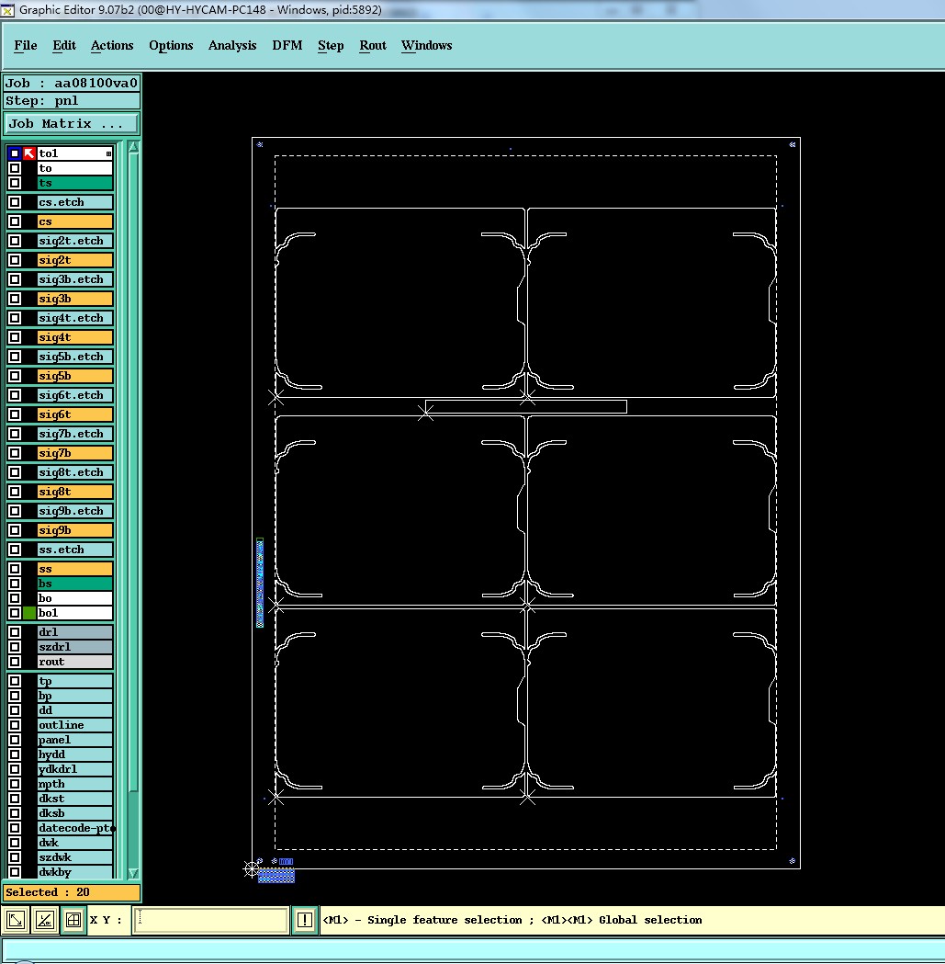This screenshot has height=964, width=945.
Task: Select the npth layer name
Action: 75,784
